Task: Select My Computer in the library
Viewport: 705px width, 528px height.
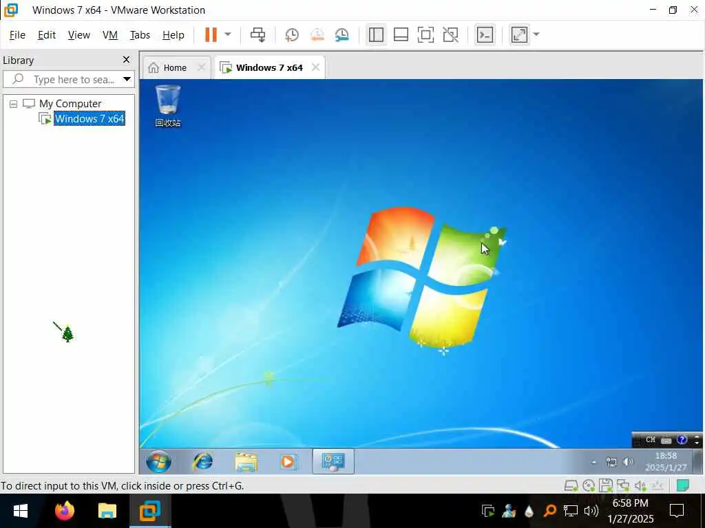Action: [70, 104]
